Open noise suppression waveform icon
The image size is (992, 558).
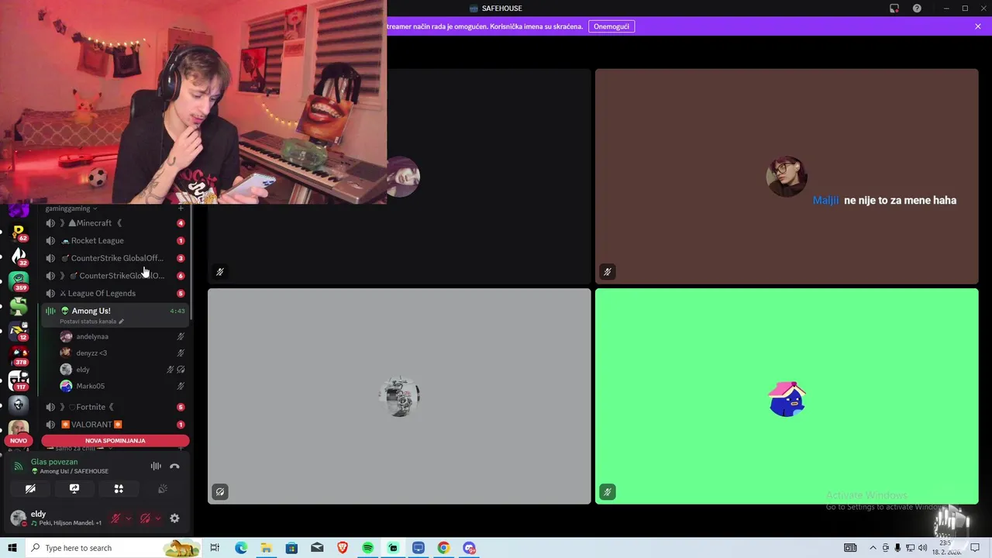[x=156, y=467]
